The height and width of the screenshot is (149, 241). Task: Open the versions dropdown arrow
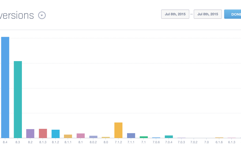pyautogui.click(x=42, y=15)
